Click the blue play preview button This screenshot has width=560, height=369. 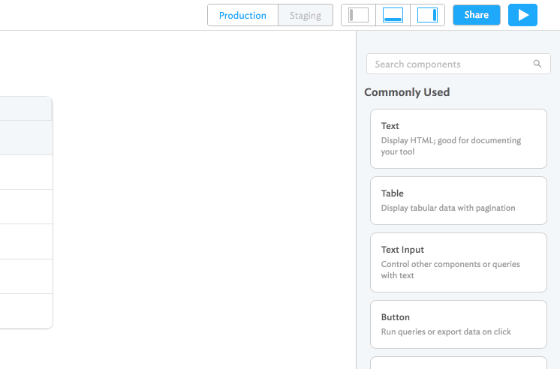click(522, 15)
